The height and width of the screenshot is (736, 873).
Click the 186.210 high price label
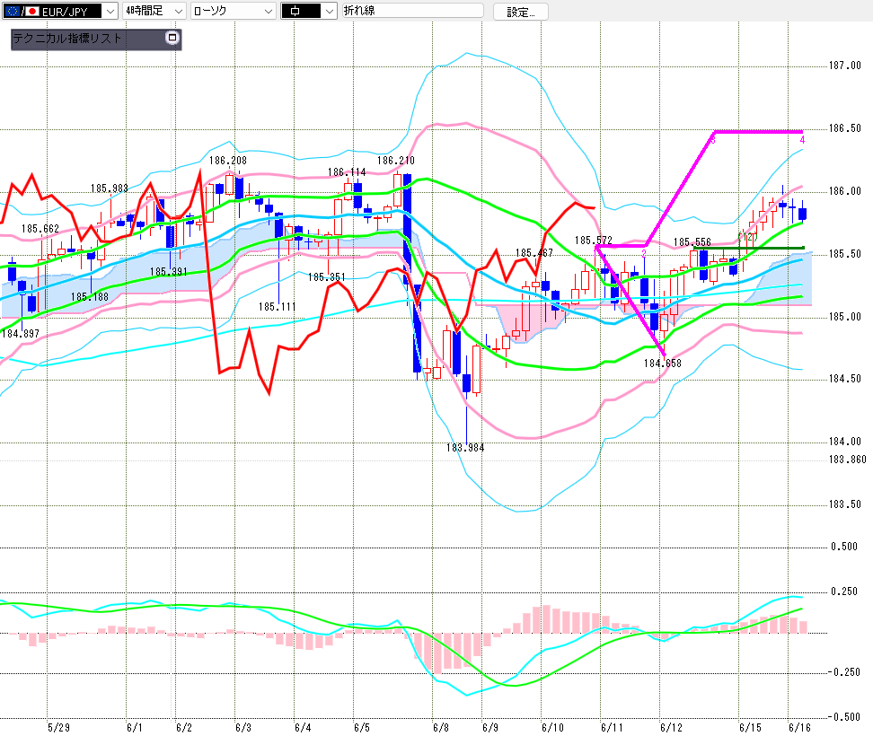click(396, 161)
